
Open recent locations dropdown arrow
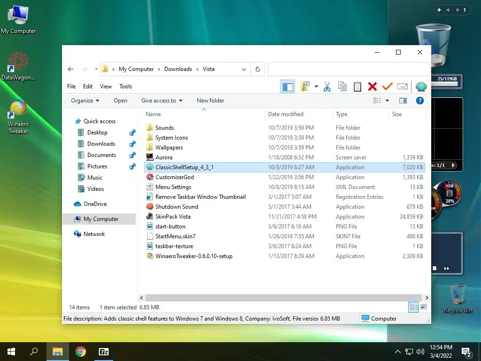click(96, 69)
